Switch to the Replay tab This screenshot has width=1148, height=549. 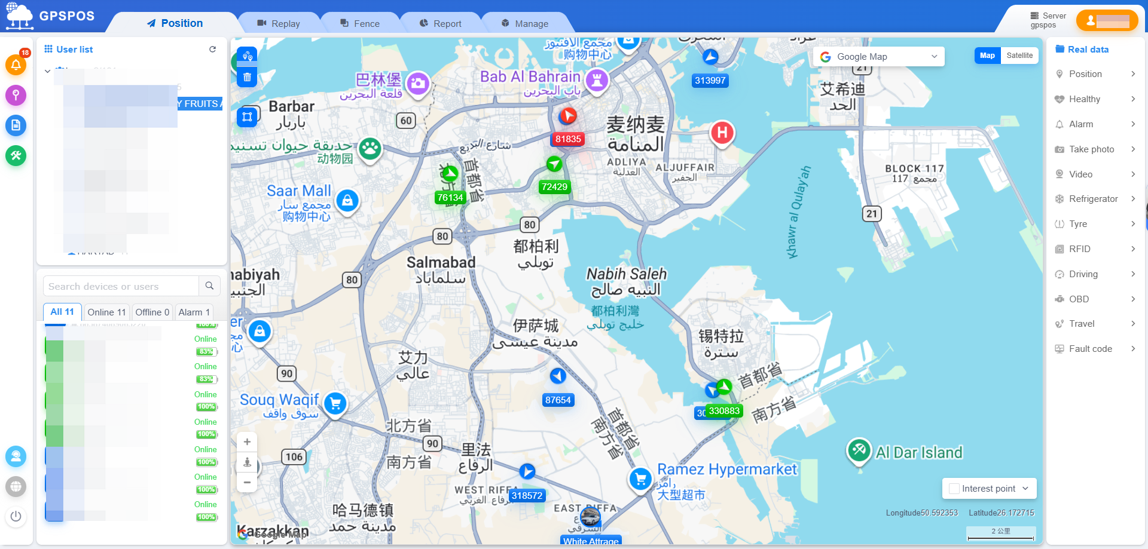(279, 24)
